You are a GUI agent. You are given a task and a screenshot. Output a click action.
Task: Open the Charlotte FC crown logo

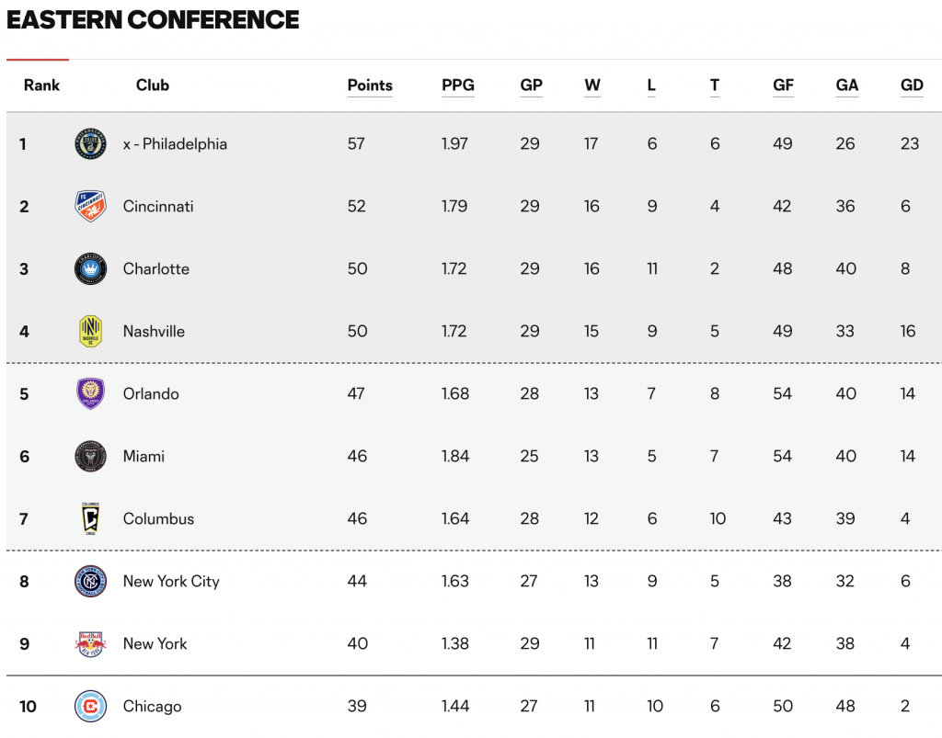pyautogui.click(x=91, y=268)
